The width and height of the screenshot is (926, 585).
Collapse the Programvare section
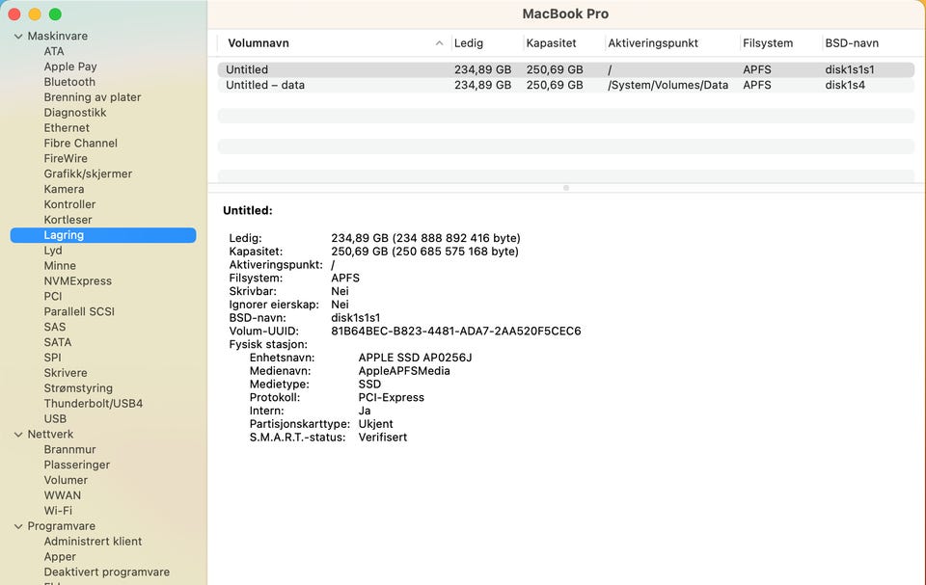[x=18, y=526]
